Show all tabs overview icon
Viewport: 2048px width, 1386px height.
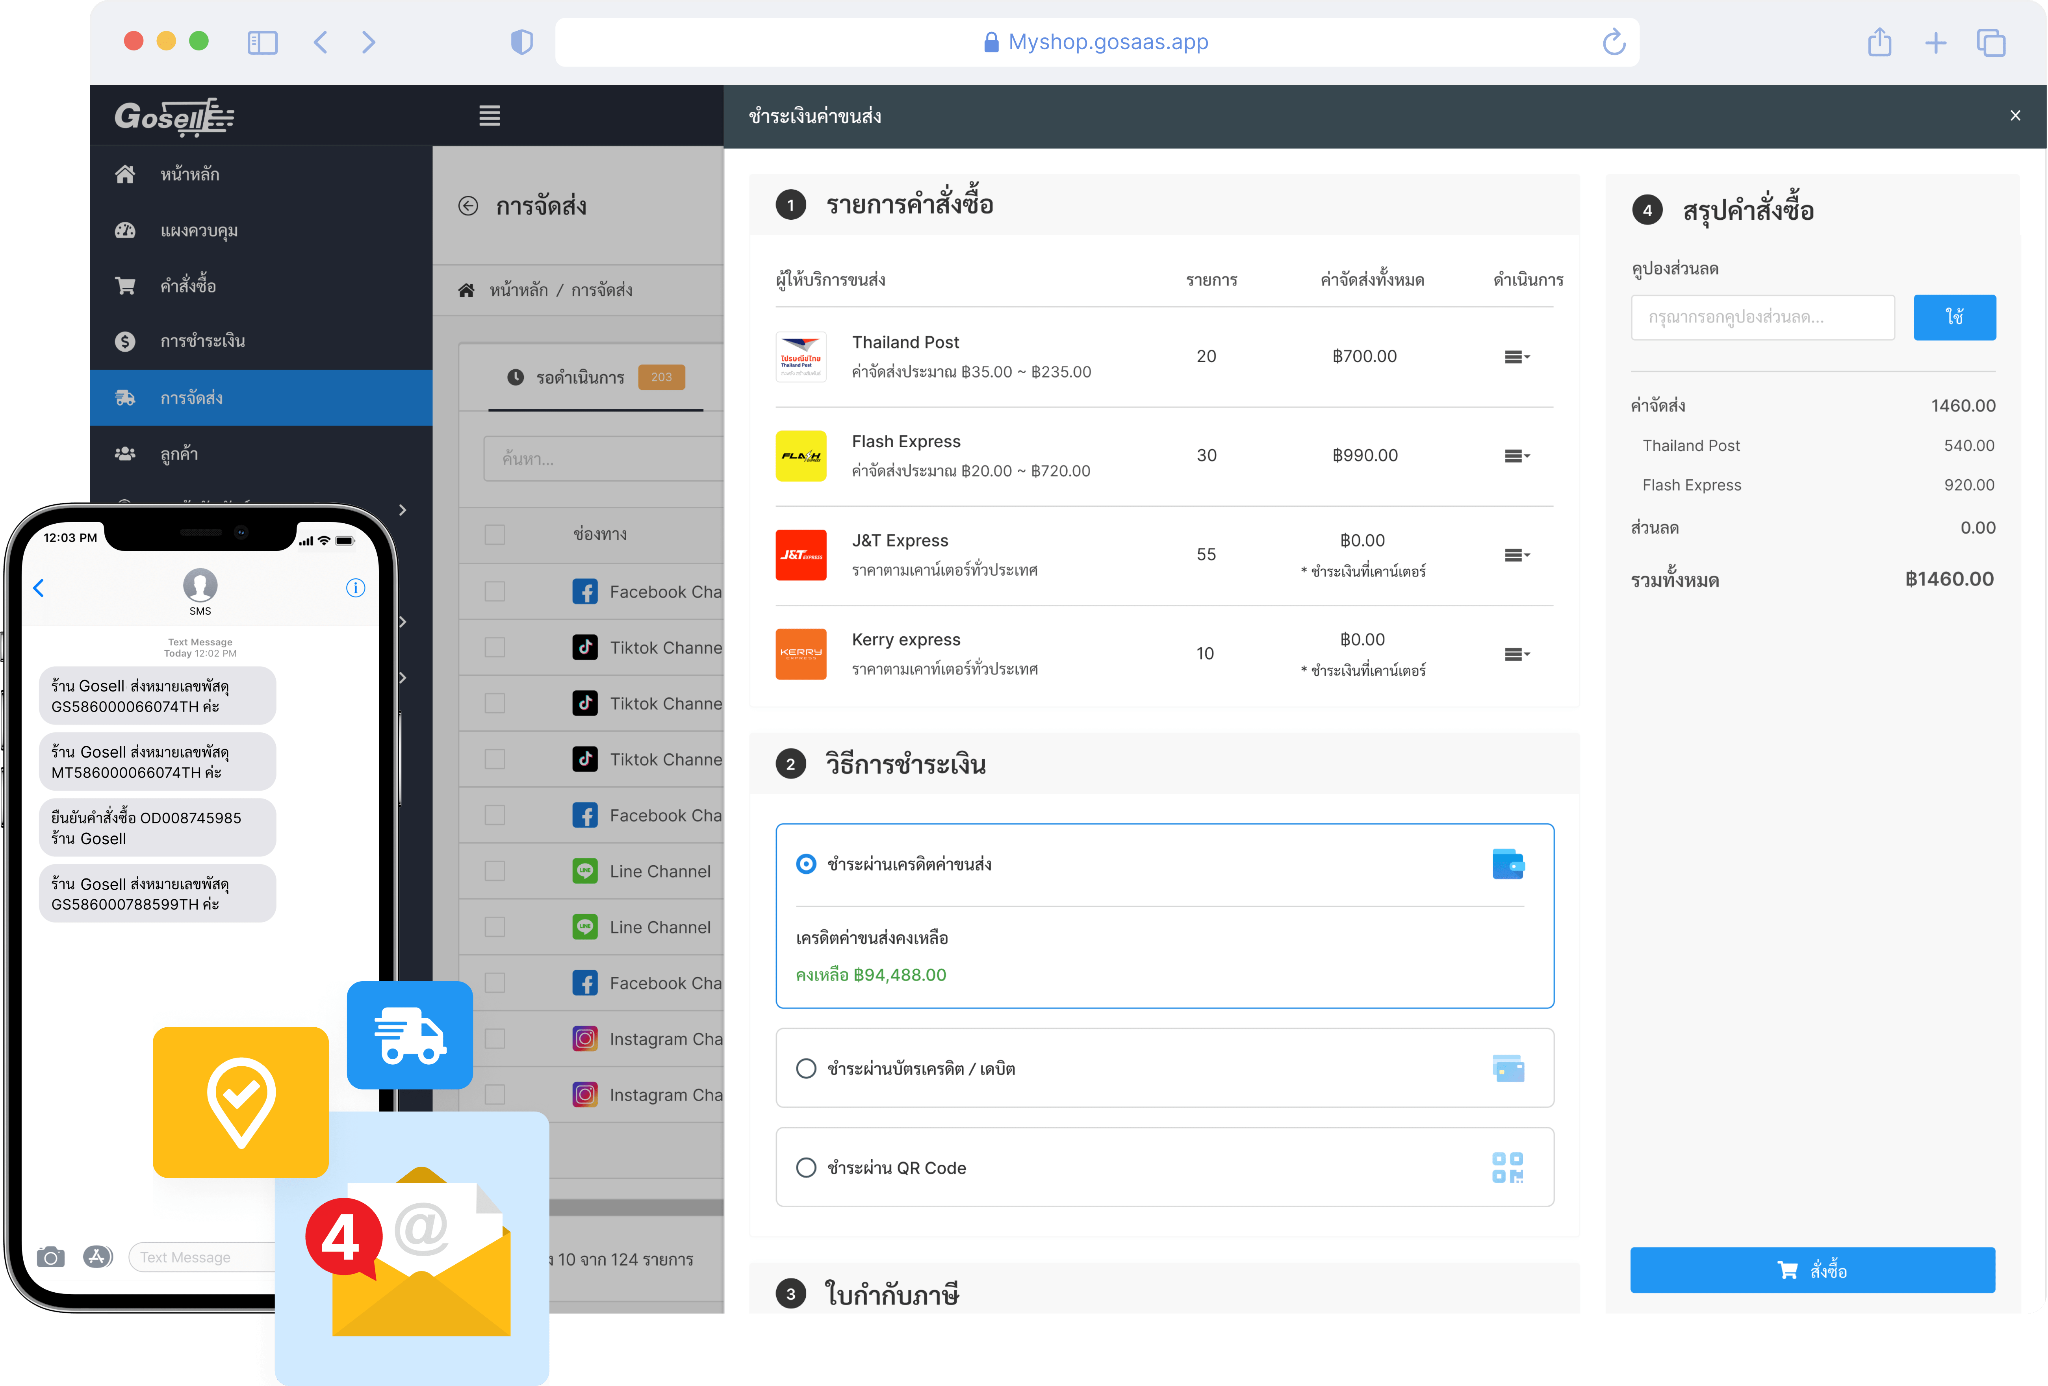point(1992,42)
